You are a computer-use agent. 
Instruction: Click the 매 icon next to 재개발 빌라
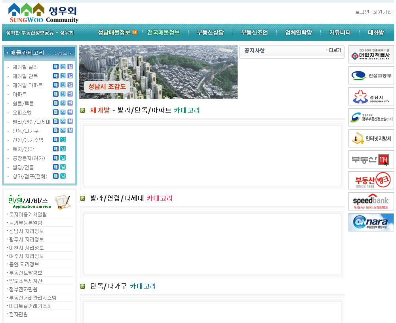[56, 67]
